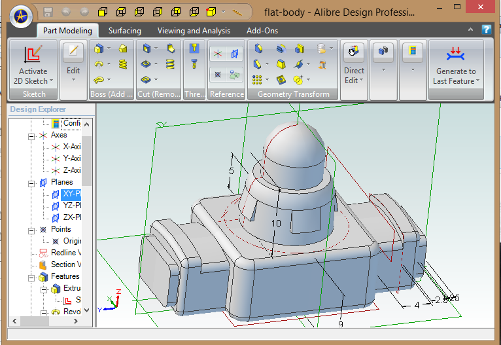This screenshot has width=501, height=345.
Task: Select the Chamfer tool
Action: pyautogui.click(x=258, y=64)
